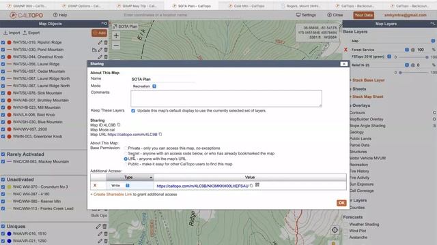Screen dimensions: 437x245
Task: Open profile icon for W4T/SU-030 Pond Mountain
Action: 94,50
